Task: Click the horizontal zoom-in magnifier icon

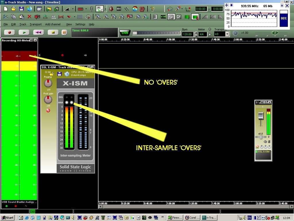Action: [98, 17]
